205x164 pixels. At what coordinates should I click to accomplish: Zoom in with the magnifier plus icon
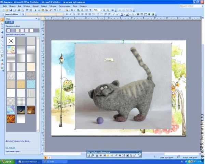[108, 10]
